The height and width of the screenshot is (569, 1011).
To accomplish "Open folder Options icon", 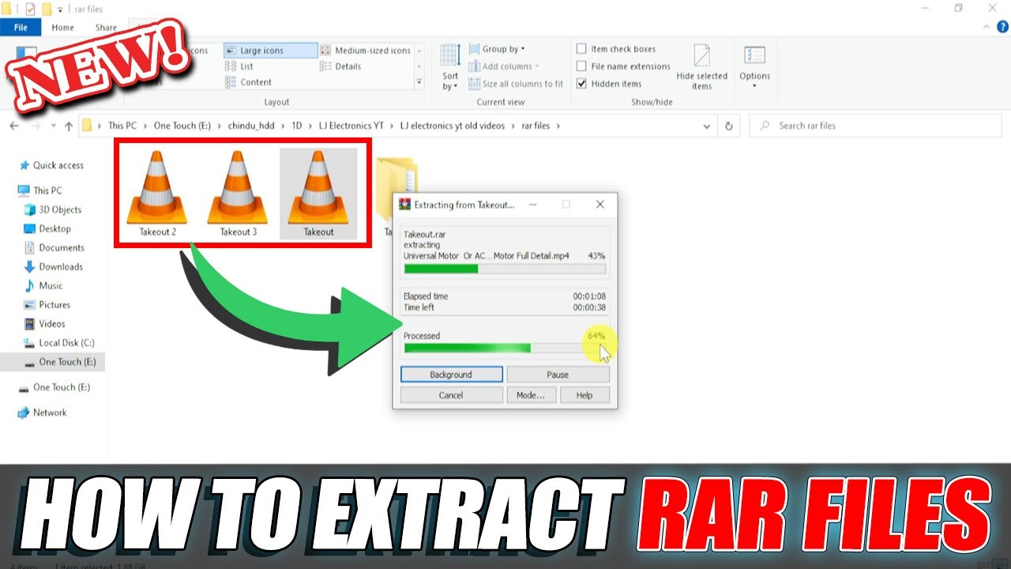I will (754, 55).
